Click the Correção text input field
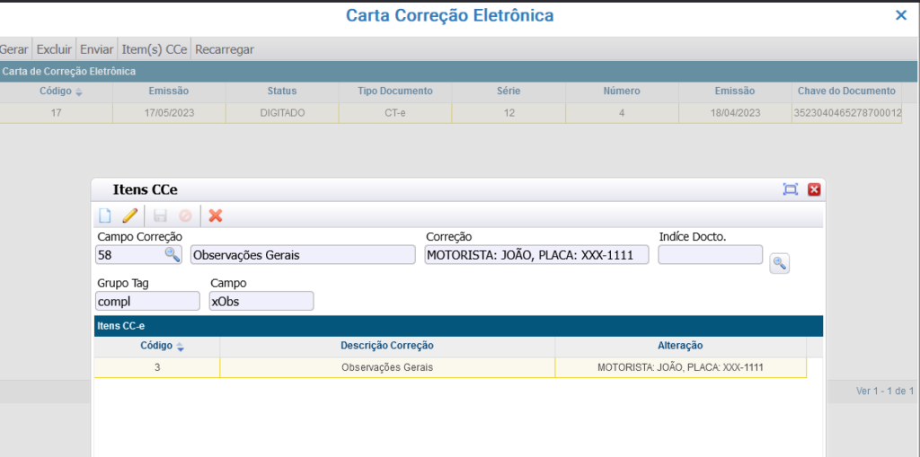 [x=536, y=255]
